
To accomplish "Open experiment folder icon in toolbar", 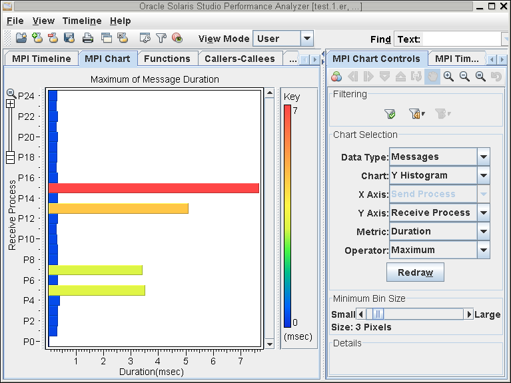I will 21,38.
